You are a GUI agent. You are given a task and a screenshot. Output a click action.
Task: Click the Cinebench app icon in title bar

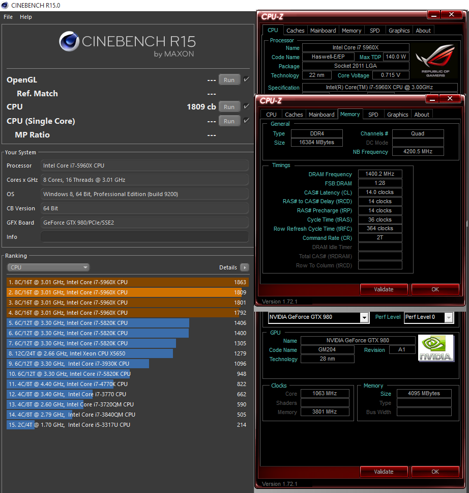(5, 5)
